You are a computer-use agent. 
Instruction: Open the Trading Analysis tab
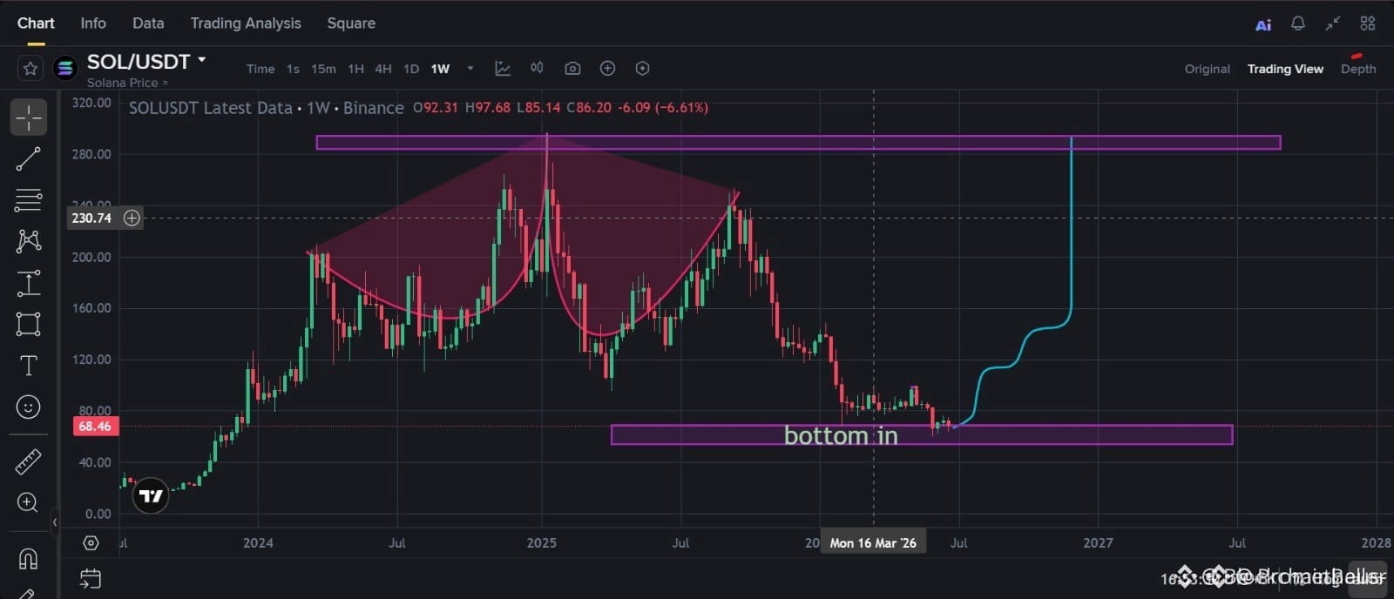point(246,24)
